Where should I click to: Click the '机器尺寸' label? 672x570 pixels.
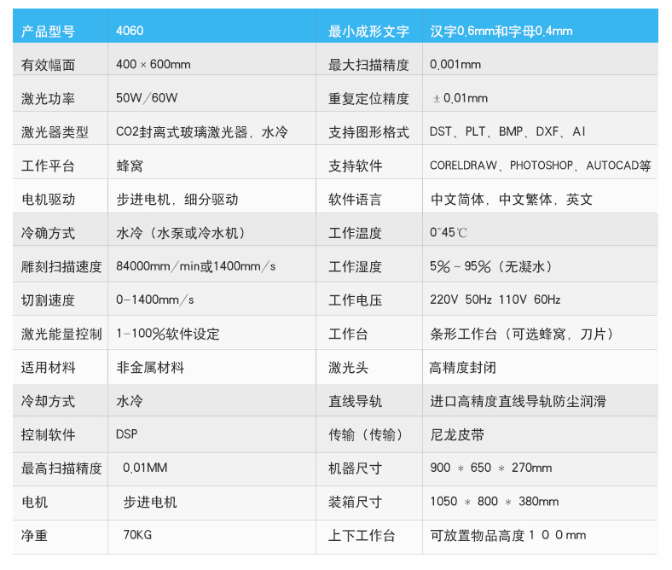[x=356, y=468]
